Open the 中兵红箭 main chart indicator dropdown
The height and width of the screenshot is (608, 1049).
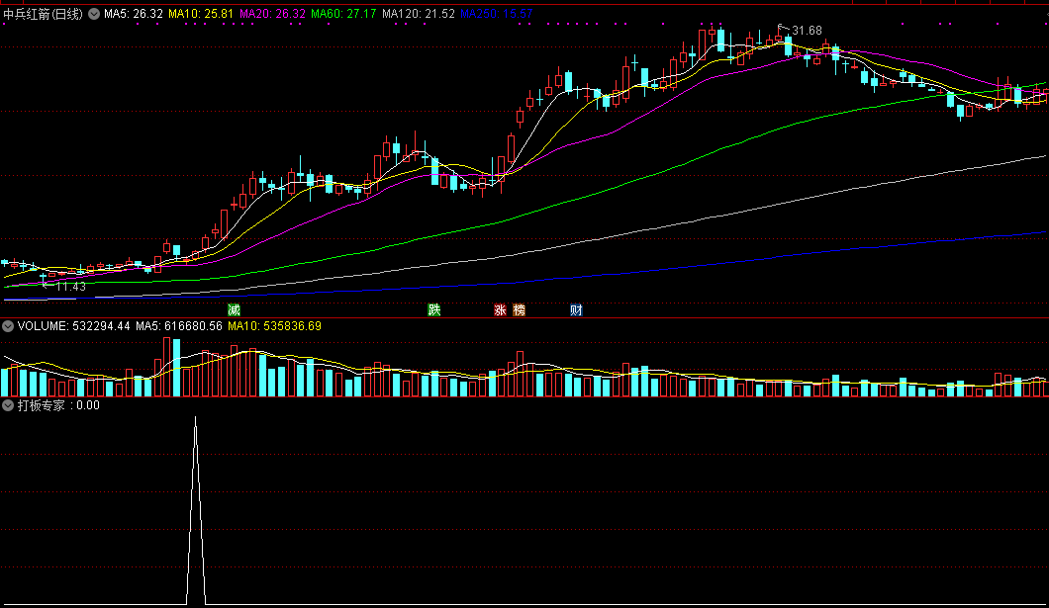(94, 14)
